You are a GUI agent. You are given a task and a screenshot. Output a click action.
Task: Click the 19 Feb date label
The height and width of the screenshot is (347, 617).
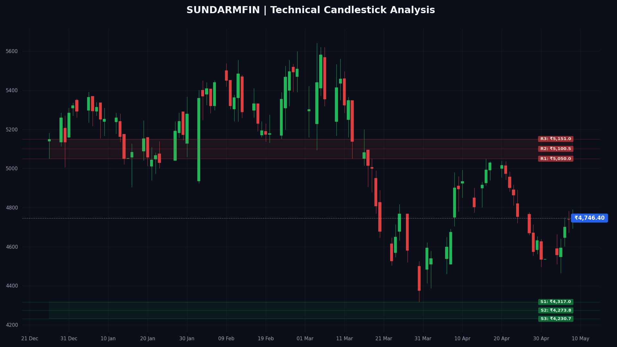tap(266, 339)
